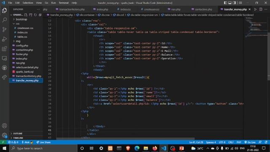Open the Search view in activity bar
Image resolution: width=270 pixels, height=152 pixels.
[x=4, y=20]
